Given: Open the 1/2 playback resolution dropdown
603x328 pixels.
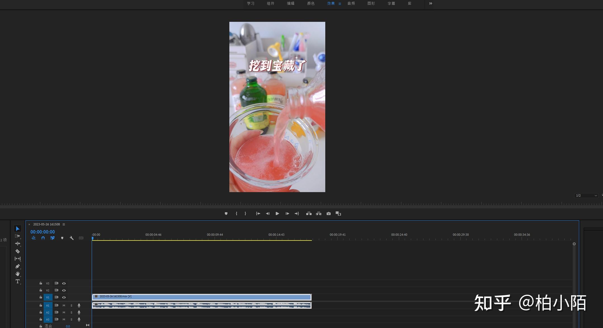Looking at the screenshot, I should click(586, 195).
